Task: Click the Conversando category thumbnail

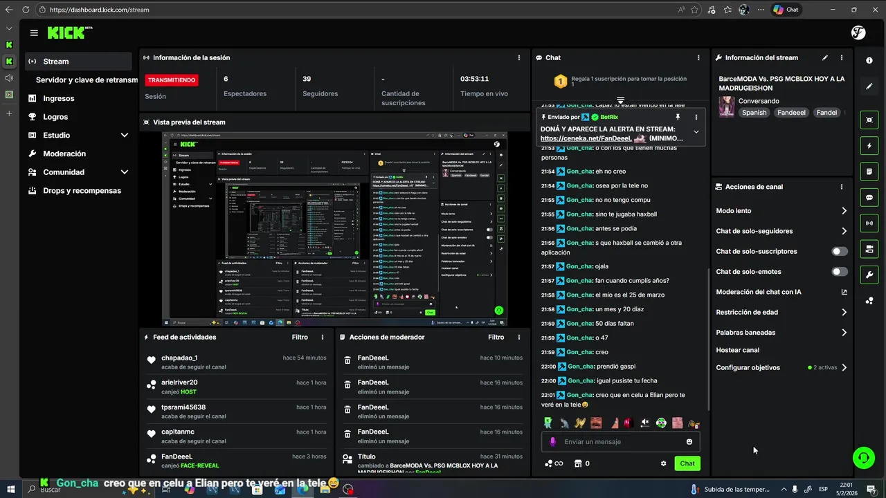Action: click(727, 107)
